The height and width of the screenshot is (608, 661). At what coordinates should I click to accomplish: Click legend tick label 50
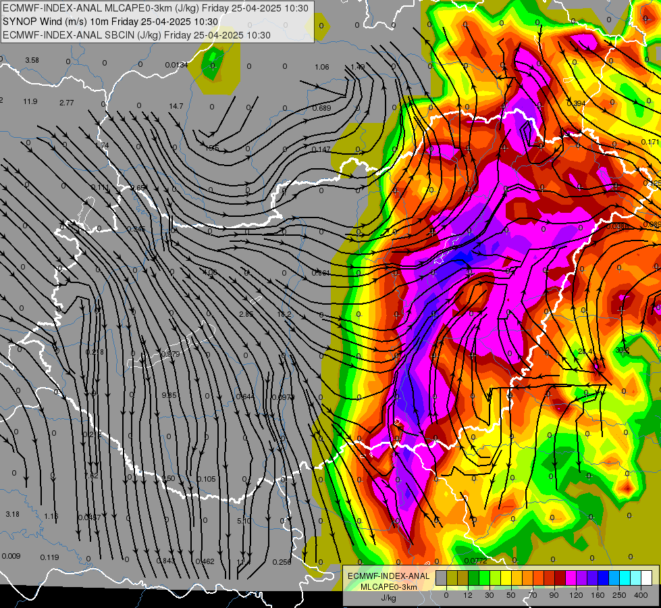(511, 595)
